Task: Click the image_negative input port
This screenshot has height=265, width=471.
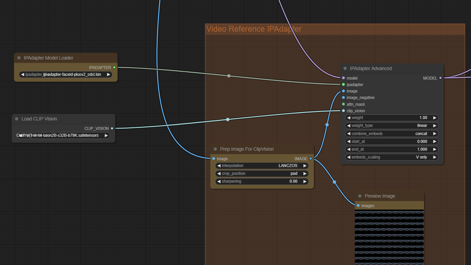Action: pos(344,98)
